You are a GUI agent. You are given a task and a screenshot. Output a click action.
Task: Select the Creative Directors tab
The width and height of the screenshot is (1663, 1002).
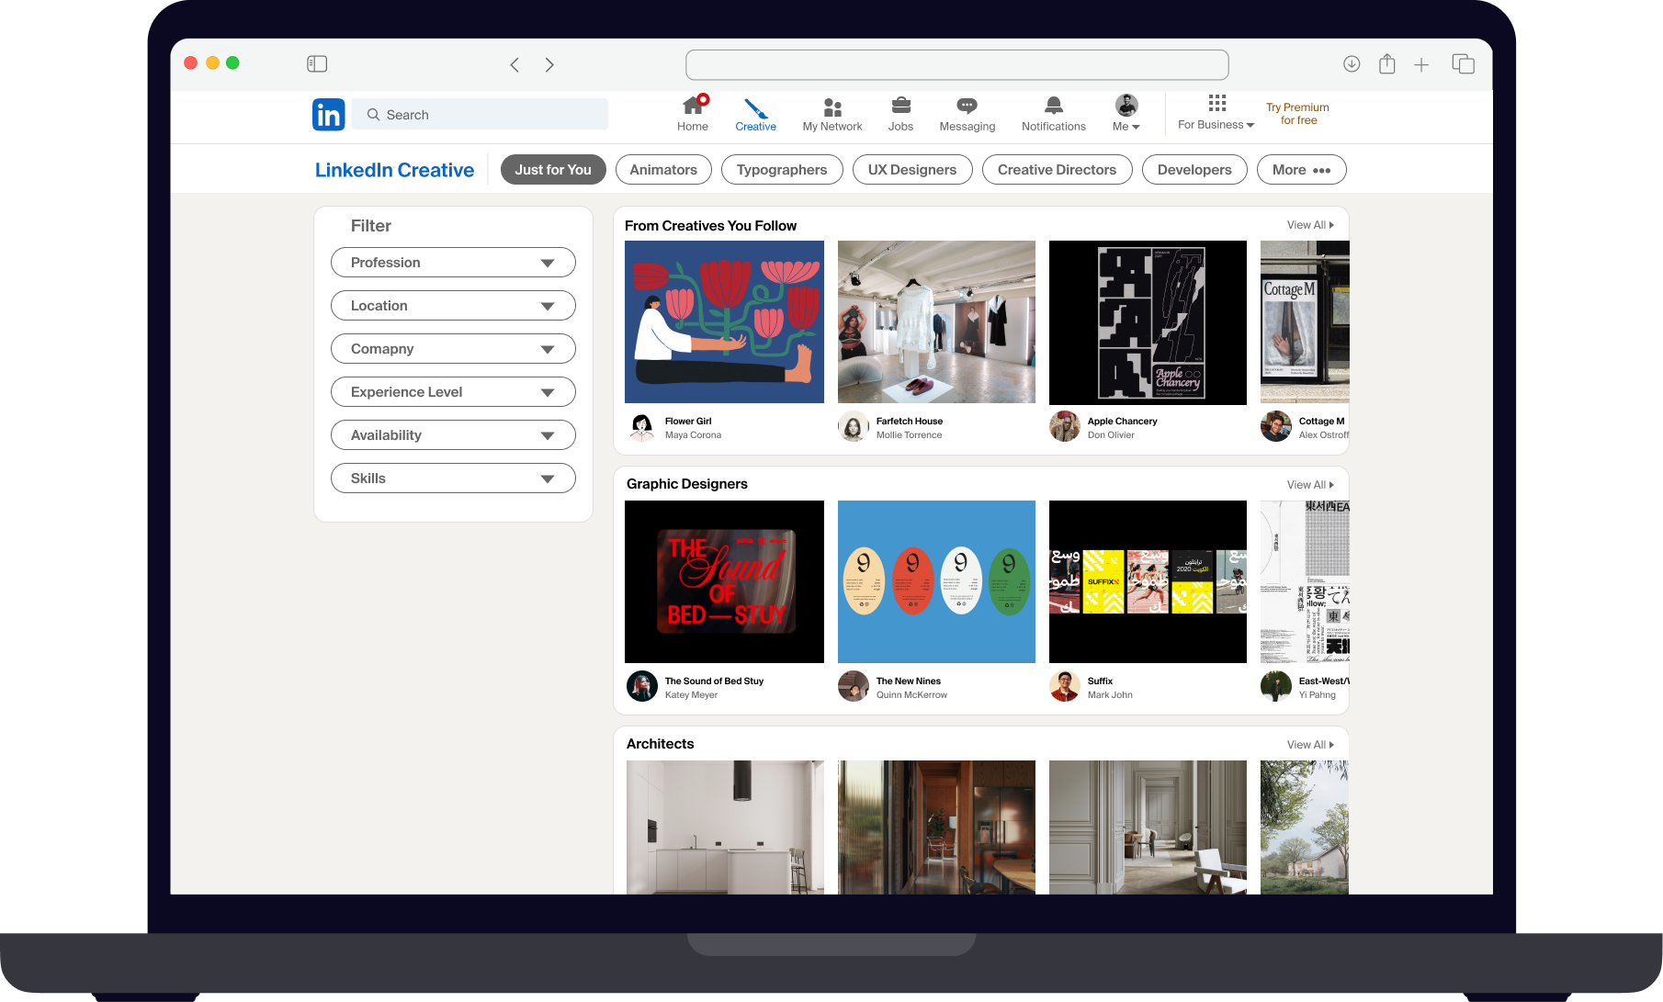click(1057, 170)
